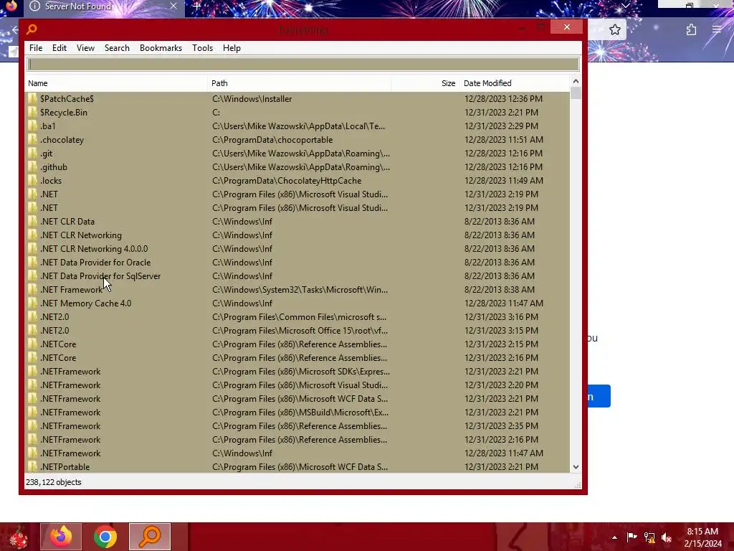Open the Start button on taskbar
The height and width of the screenshot is (551, 734).
click(18, 537)
